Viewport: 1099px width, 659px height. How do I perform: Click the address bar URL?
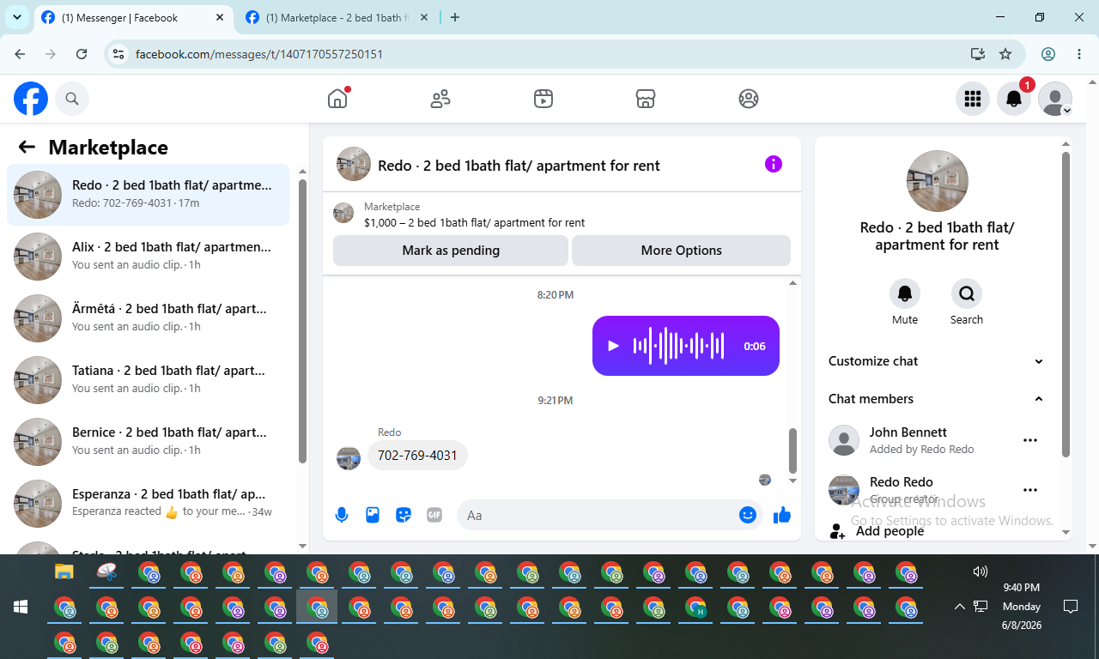259,54
